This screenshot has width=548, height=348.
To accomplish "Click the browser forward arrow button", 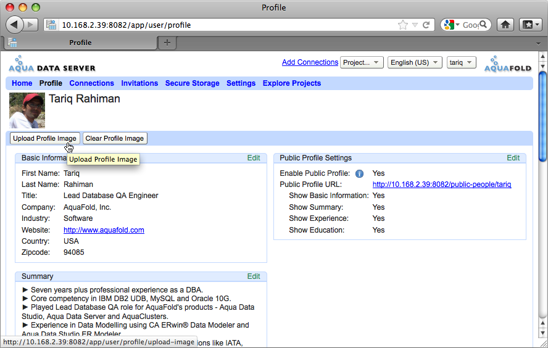I will point(31,25).
